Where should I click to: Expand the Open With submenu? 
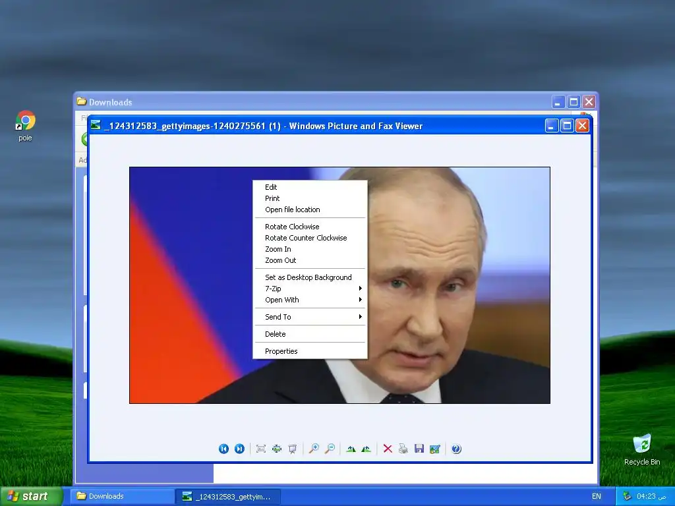click(310, 300)
